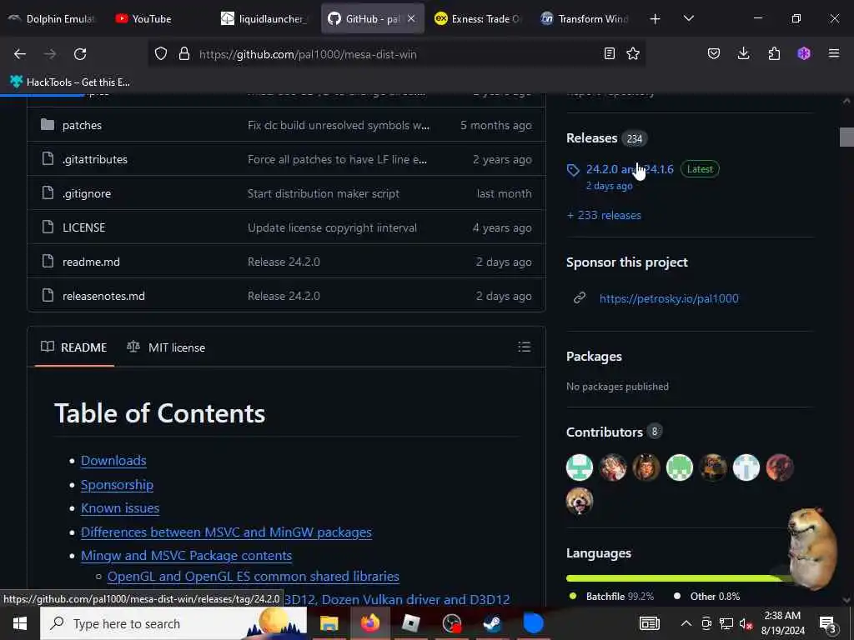Screen dimensions: 854x640
Task: Click the green Languages progress bar
Action: [x=678, y=578]
